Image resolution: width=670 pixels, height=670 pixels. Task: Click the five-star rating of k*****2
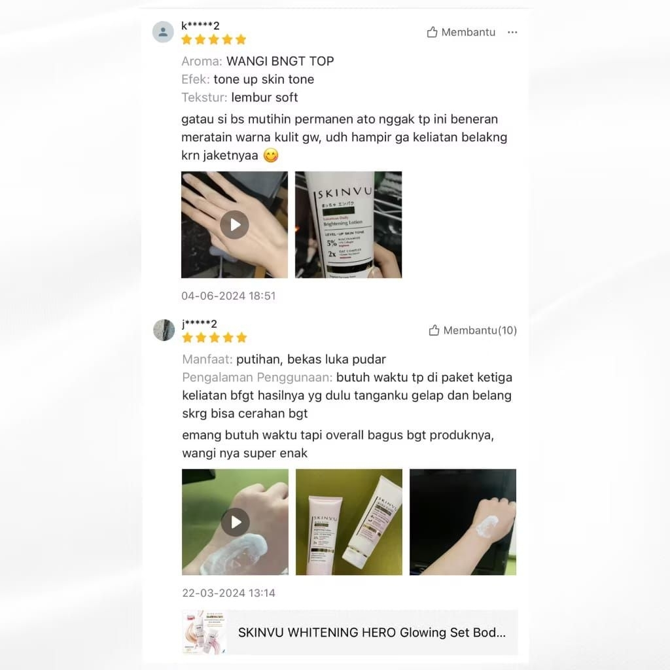point(214,40)
